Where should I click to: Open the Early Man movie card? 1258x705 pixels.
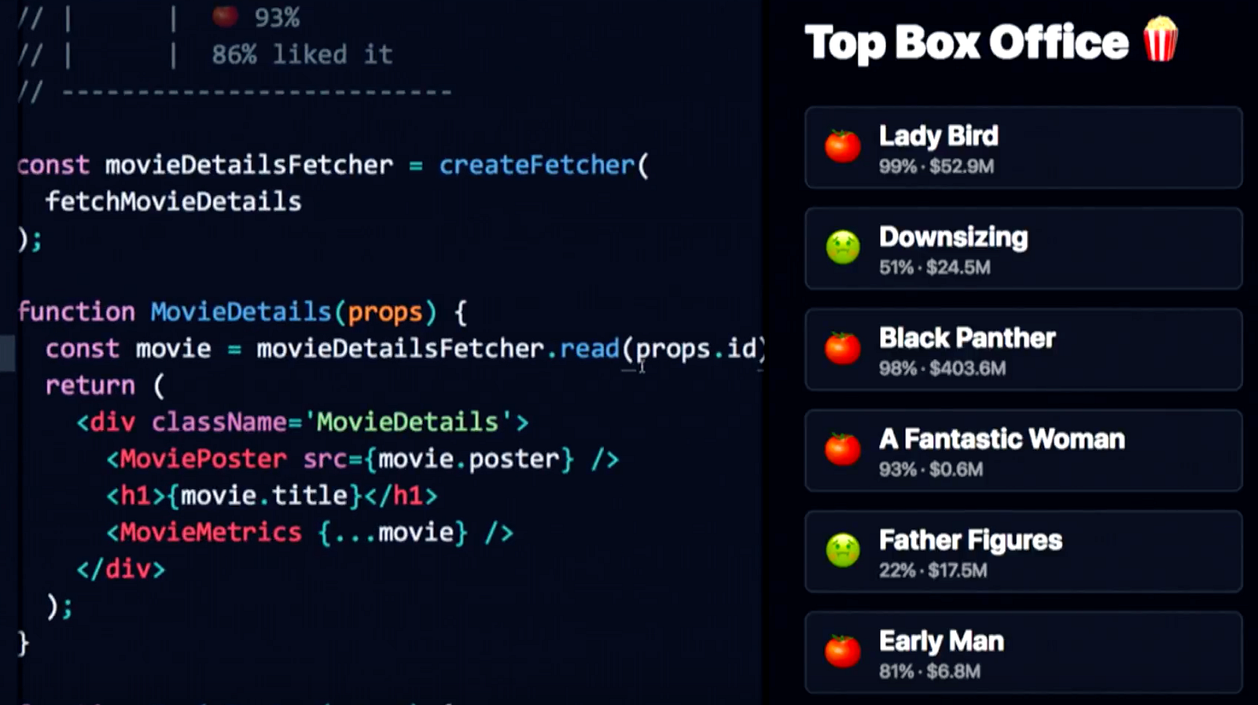[1023, 652]
